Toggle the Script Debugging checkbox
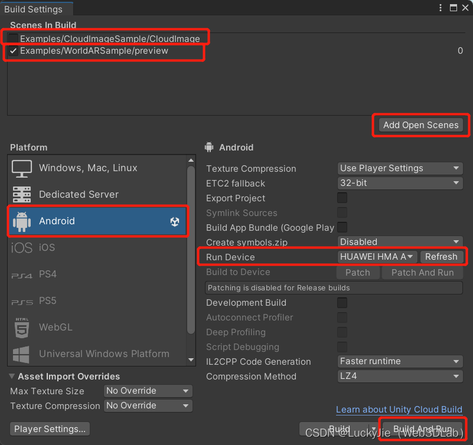473x445 pixels. [x=342, y=346]
